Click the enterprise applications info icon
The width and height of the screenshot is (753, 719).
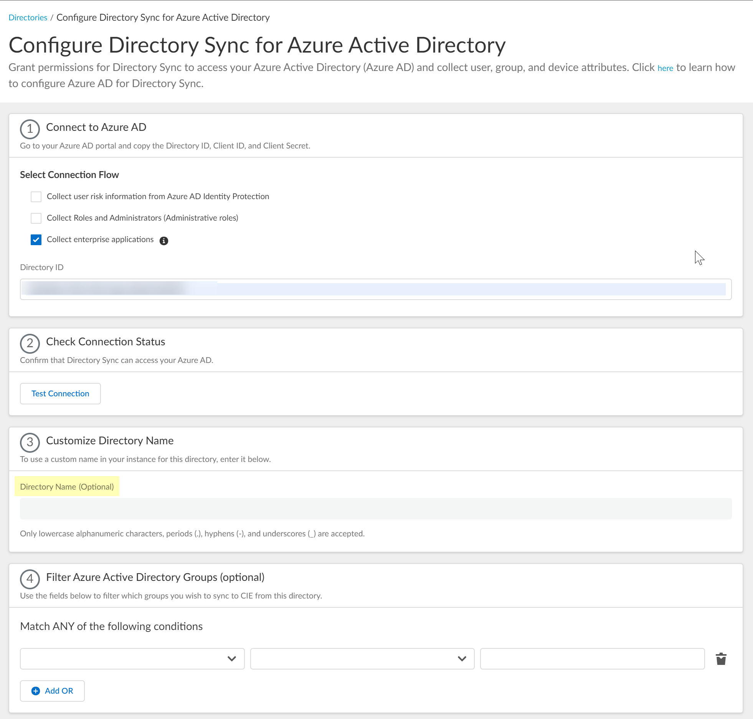tap(164, 241)
